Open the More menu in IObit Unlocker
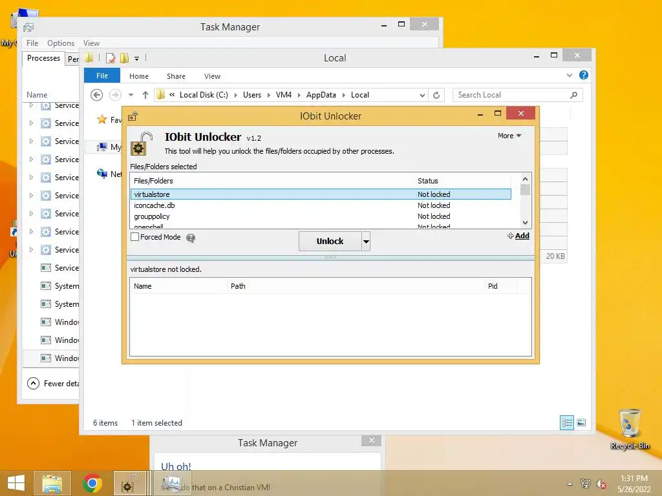Image resolution: width=662 pixels, height=496 pixels. [509, 136]
